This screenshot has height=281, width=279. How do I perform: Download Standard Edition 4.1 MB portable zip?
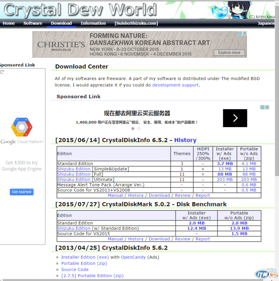(x=249, y=164)
